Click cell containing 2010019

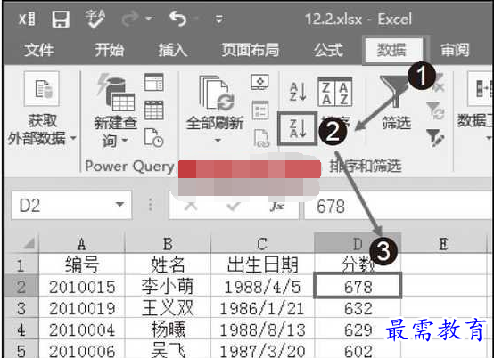(x=82, y=308)
